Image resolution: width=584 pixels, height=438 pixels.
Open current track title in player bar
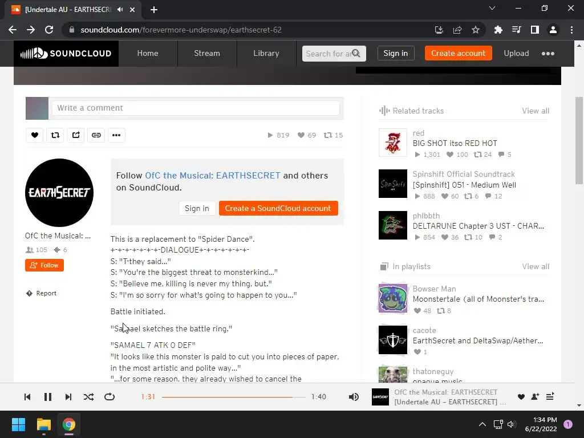point(450,402)
